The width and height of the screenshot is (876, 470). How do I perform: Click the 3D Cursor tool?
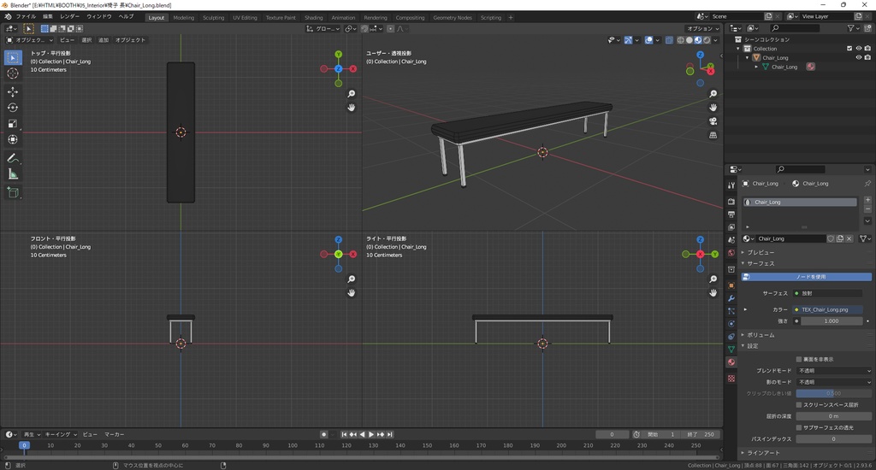tap(13, 73)
